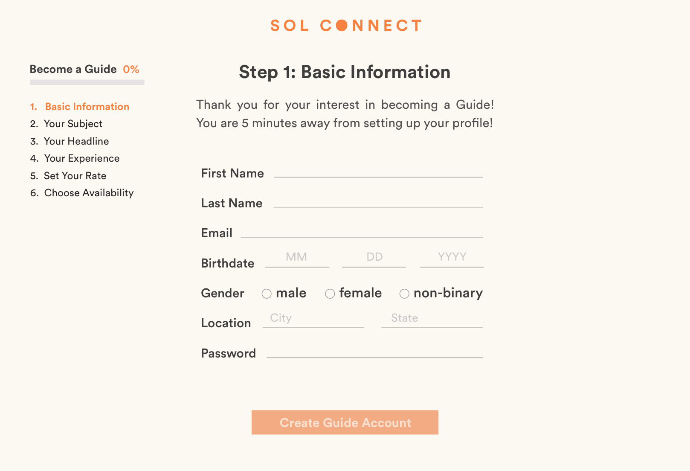Open the Set Your Rate step
Screen dimensions: 690x471
(75, 176)
